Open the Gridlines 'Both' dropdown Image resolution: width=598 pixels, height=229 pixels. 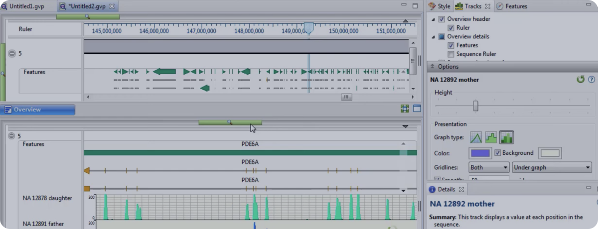489,167
